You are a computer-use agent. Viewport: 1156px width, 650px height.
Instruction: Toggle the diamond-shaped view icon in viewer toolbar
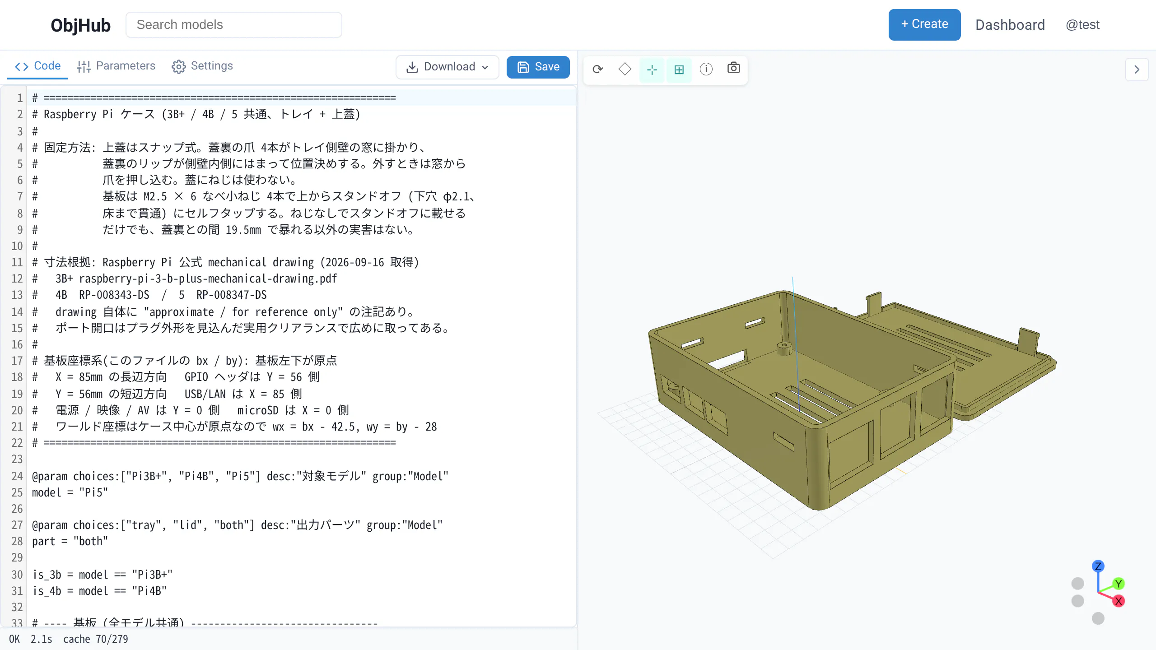coord(625,69)
